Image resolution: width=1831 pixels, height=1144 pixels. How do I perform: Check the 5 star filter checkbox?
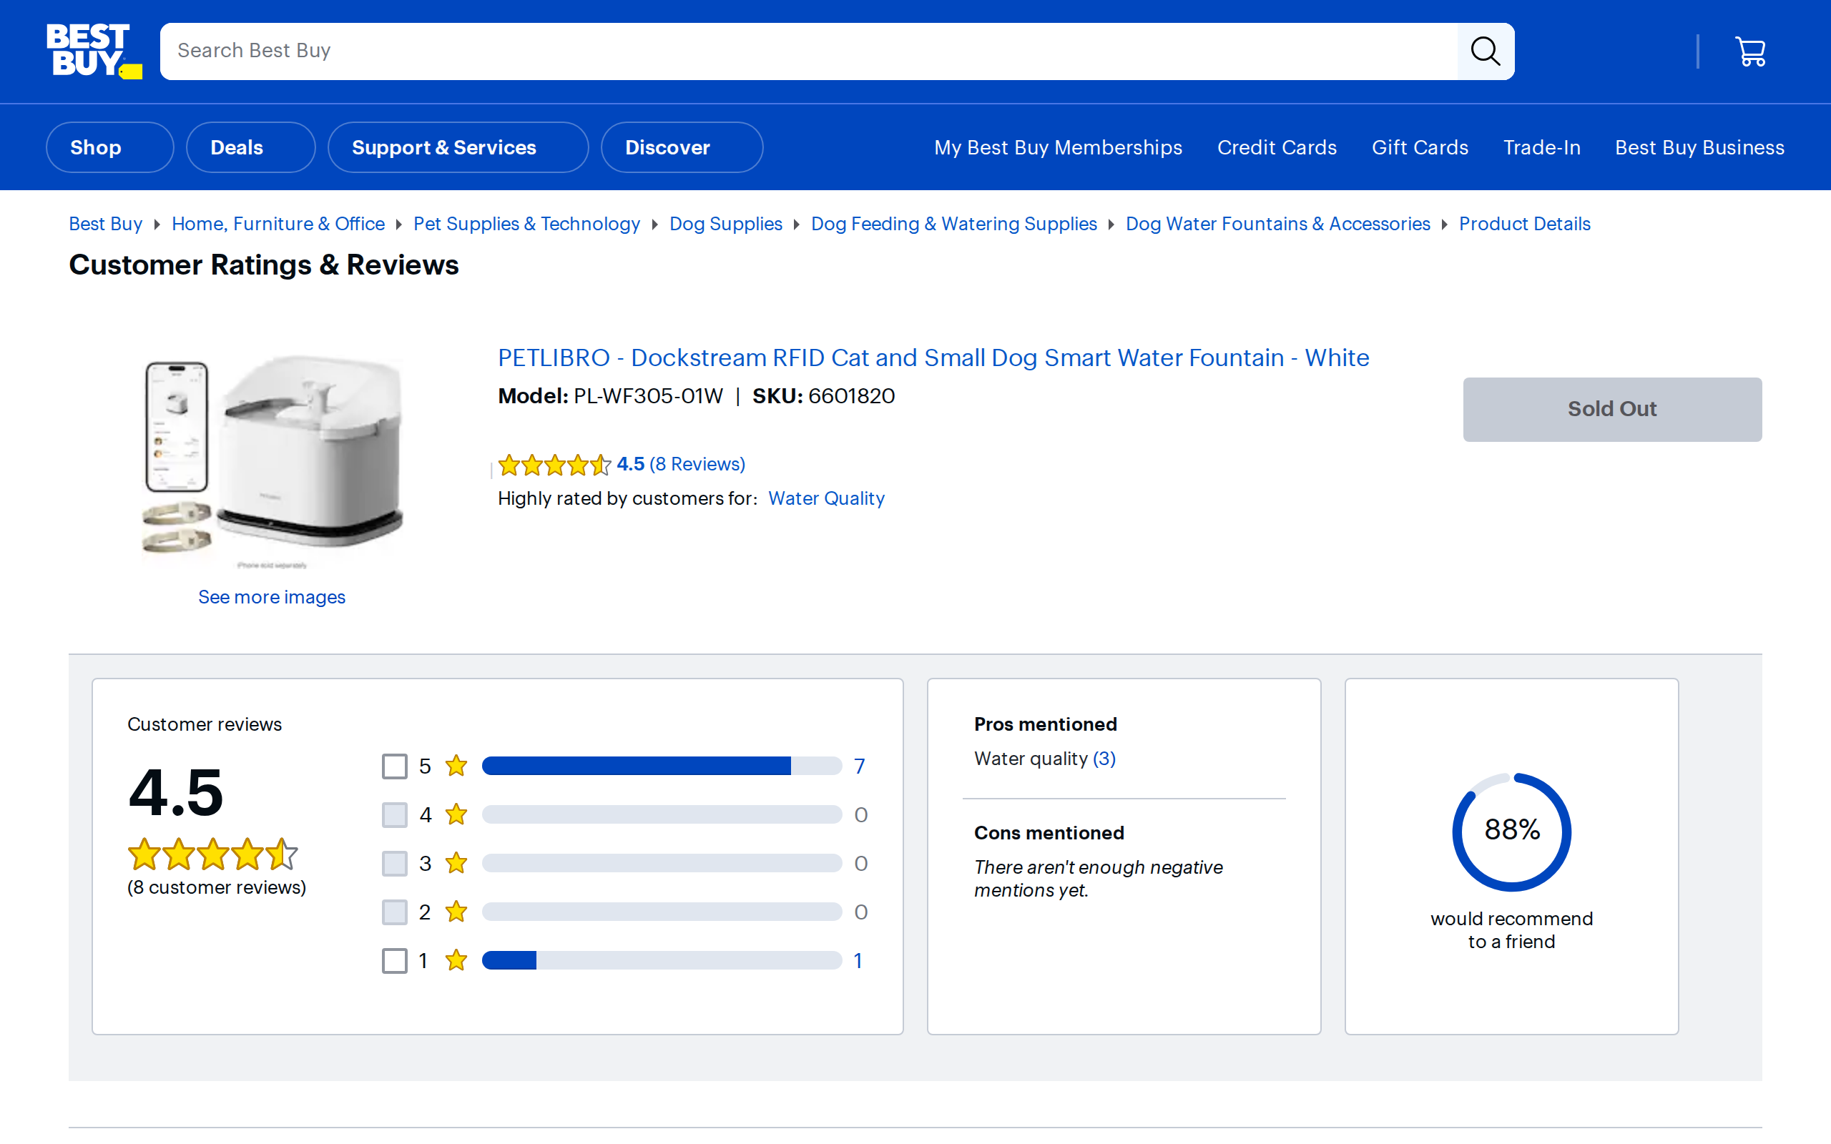coord(395,766)
